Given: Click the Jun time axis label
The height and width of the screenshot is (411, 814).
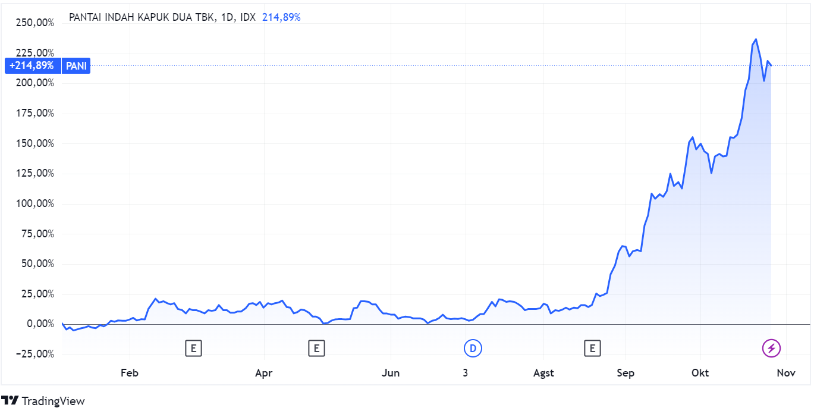Looking at the screenshot, I should click(x=390, y=373).
